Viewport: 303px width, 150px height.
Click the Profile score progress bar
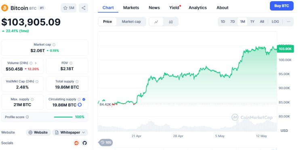click(x=63, y=117)
